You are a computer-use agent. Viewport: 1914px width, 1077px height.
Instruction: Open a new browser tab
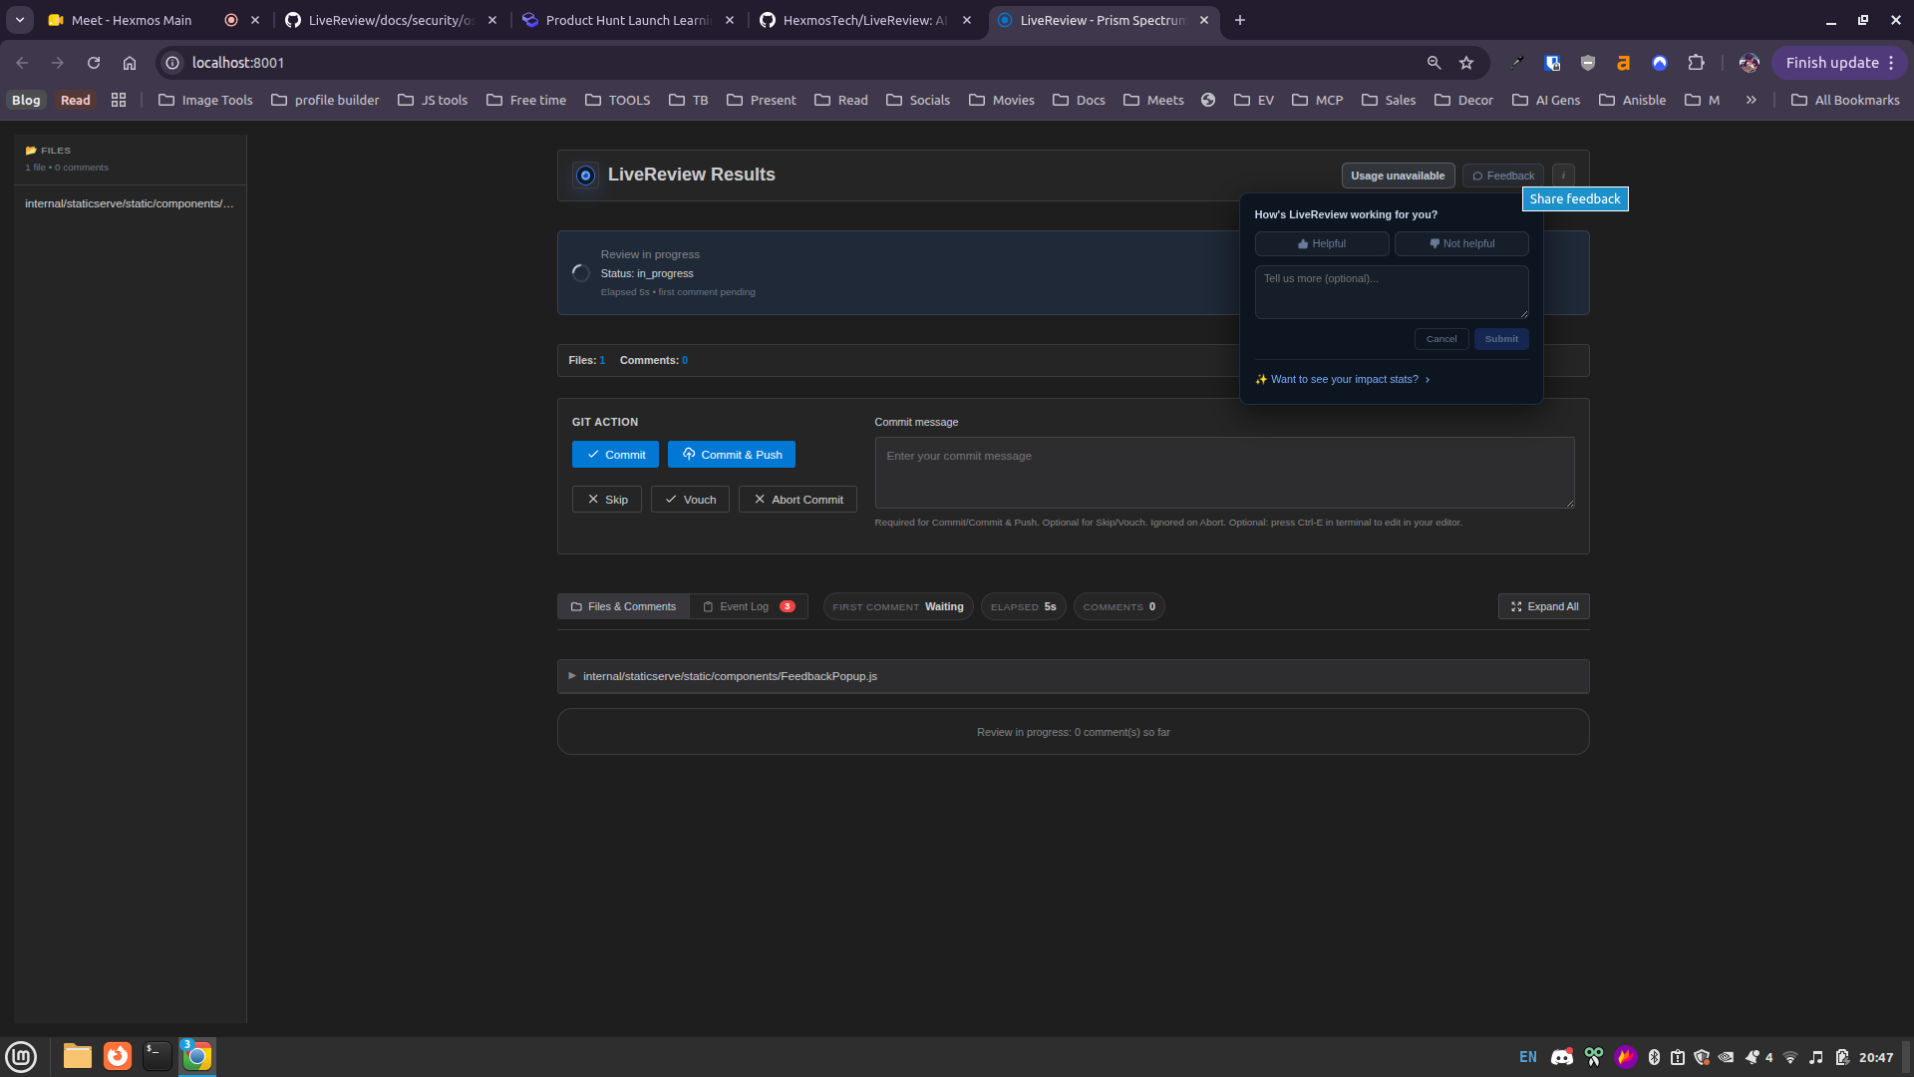click(1240, 20)
